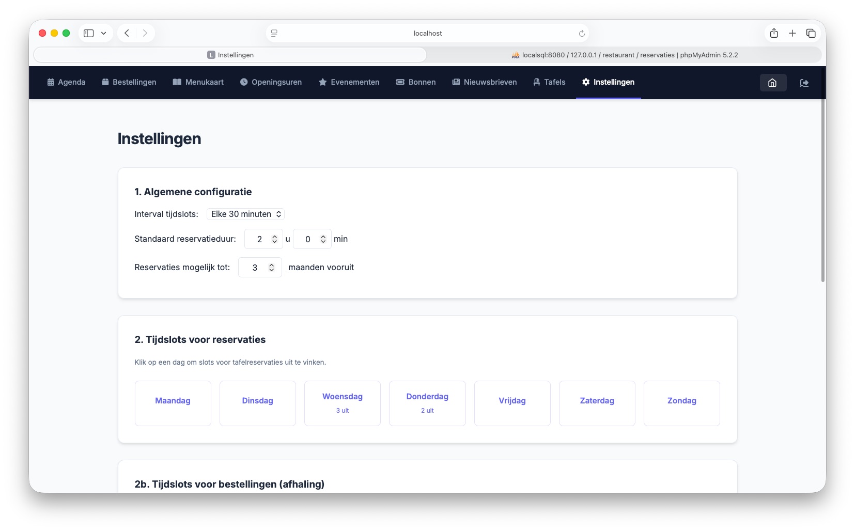The width and height of the screenshot is (855, 531).
Task: Click the page reader icon in address bar
Action: (x=274, y=33)
